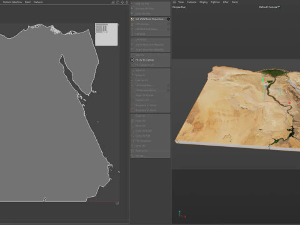
Task: Choose the UV Rectangularize command
Action: click(x=146, y=91)
